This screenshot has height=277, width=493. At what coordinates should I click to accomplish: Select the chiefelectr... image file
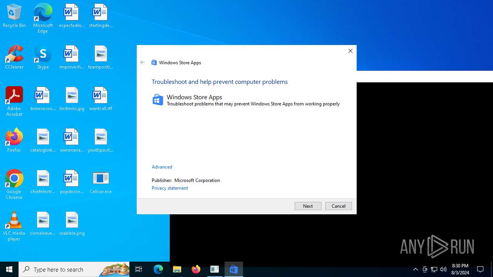click(43, 182)
